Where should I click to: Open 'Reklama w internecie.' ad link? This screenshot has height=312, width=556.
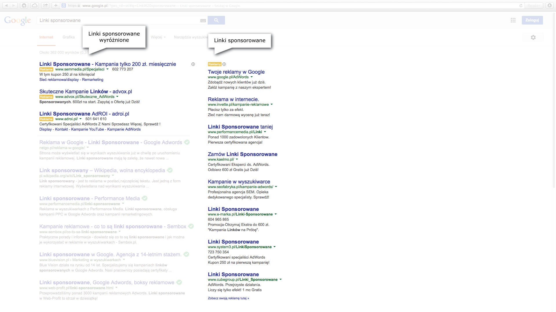(233, 99)
